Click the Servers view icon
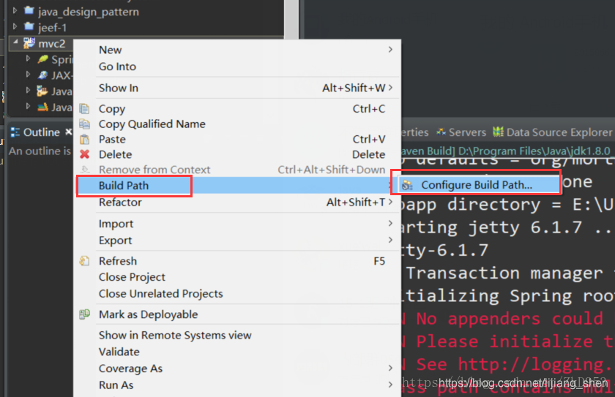Viewport: 615px width, 397px height. [441, 132]
